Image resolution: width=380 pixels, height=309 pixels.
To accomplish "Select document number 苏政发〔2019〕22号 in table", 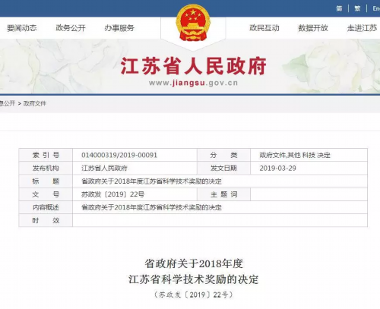I will pyautogui.click(x=113, y=194).
